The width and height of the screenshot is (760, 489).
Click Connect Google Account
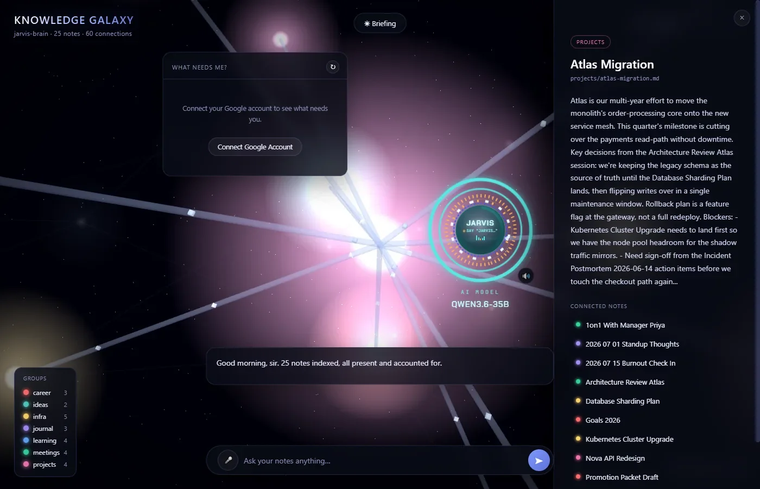point(255,147)
